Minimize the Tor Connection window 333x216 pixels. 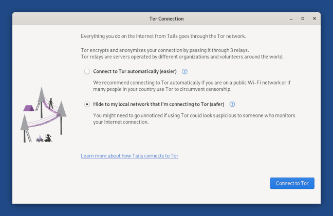point(291,19)
